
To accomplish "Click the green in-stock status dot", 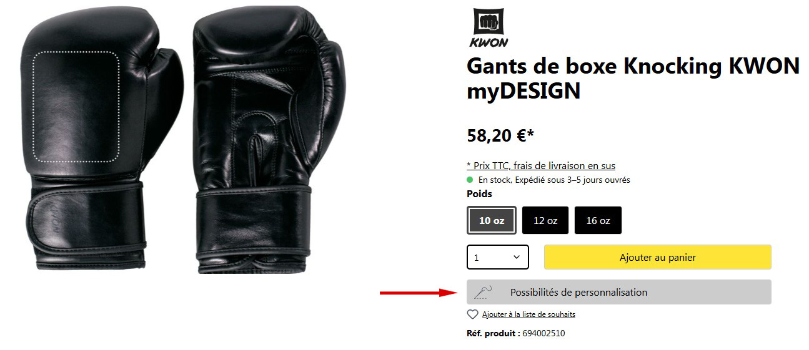I will pyautogui.click(x=470, y=180).
